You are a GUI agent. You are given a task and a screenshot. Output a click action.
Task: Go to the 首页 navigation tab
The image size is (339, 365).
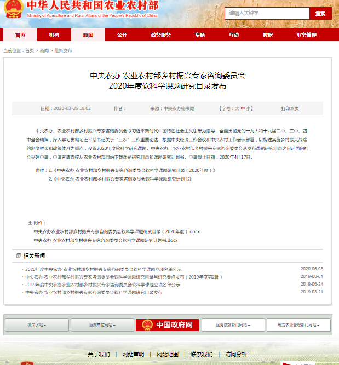[20, 35]
